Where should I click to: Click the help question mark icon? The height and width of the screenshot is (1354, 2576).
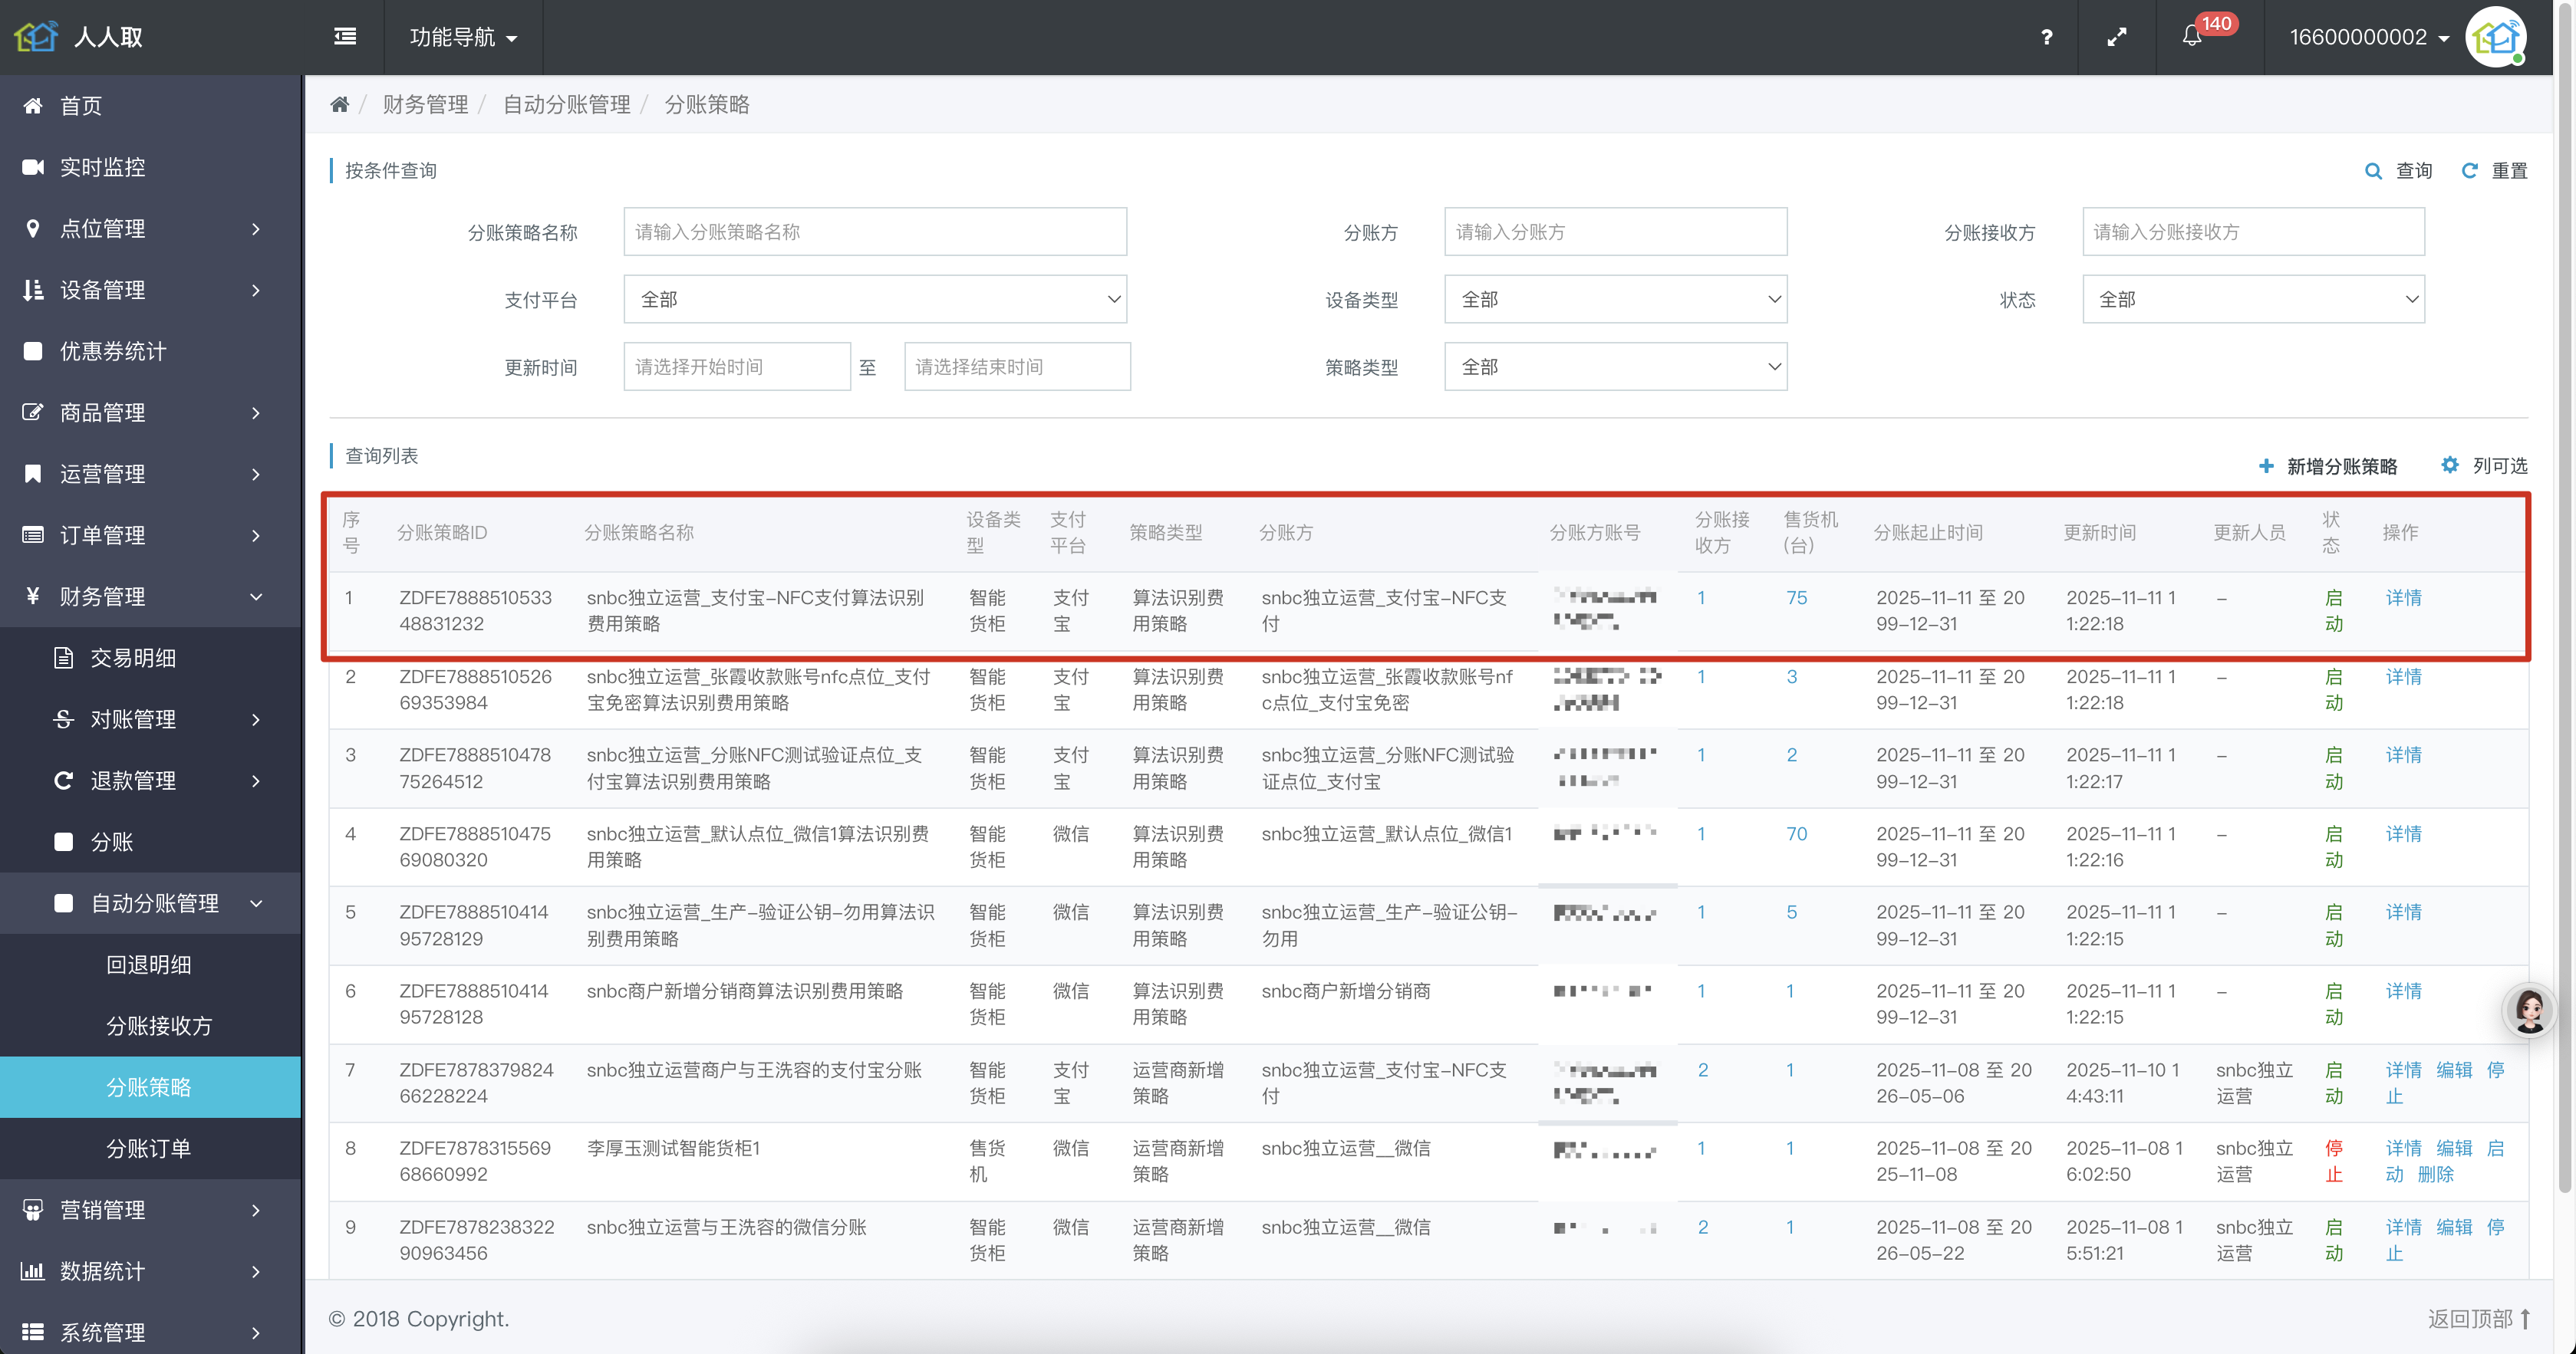[2046, 37]
